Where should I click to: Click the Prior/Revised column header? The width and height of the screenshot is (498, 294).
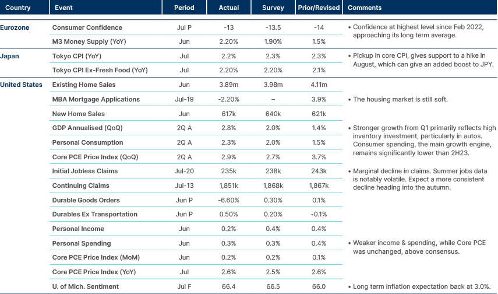pos(318,8)
